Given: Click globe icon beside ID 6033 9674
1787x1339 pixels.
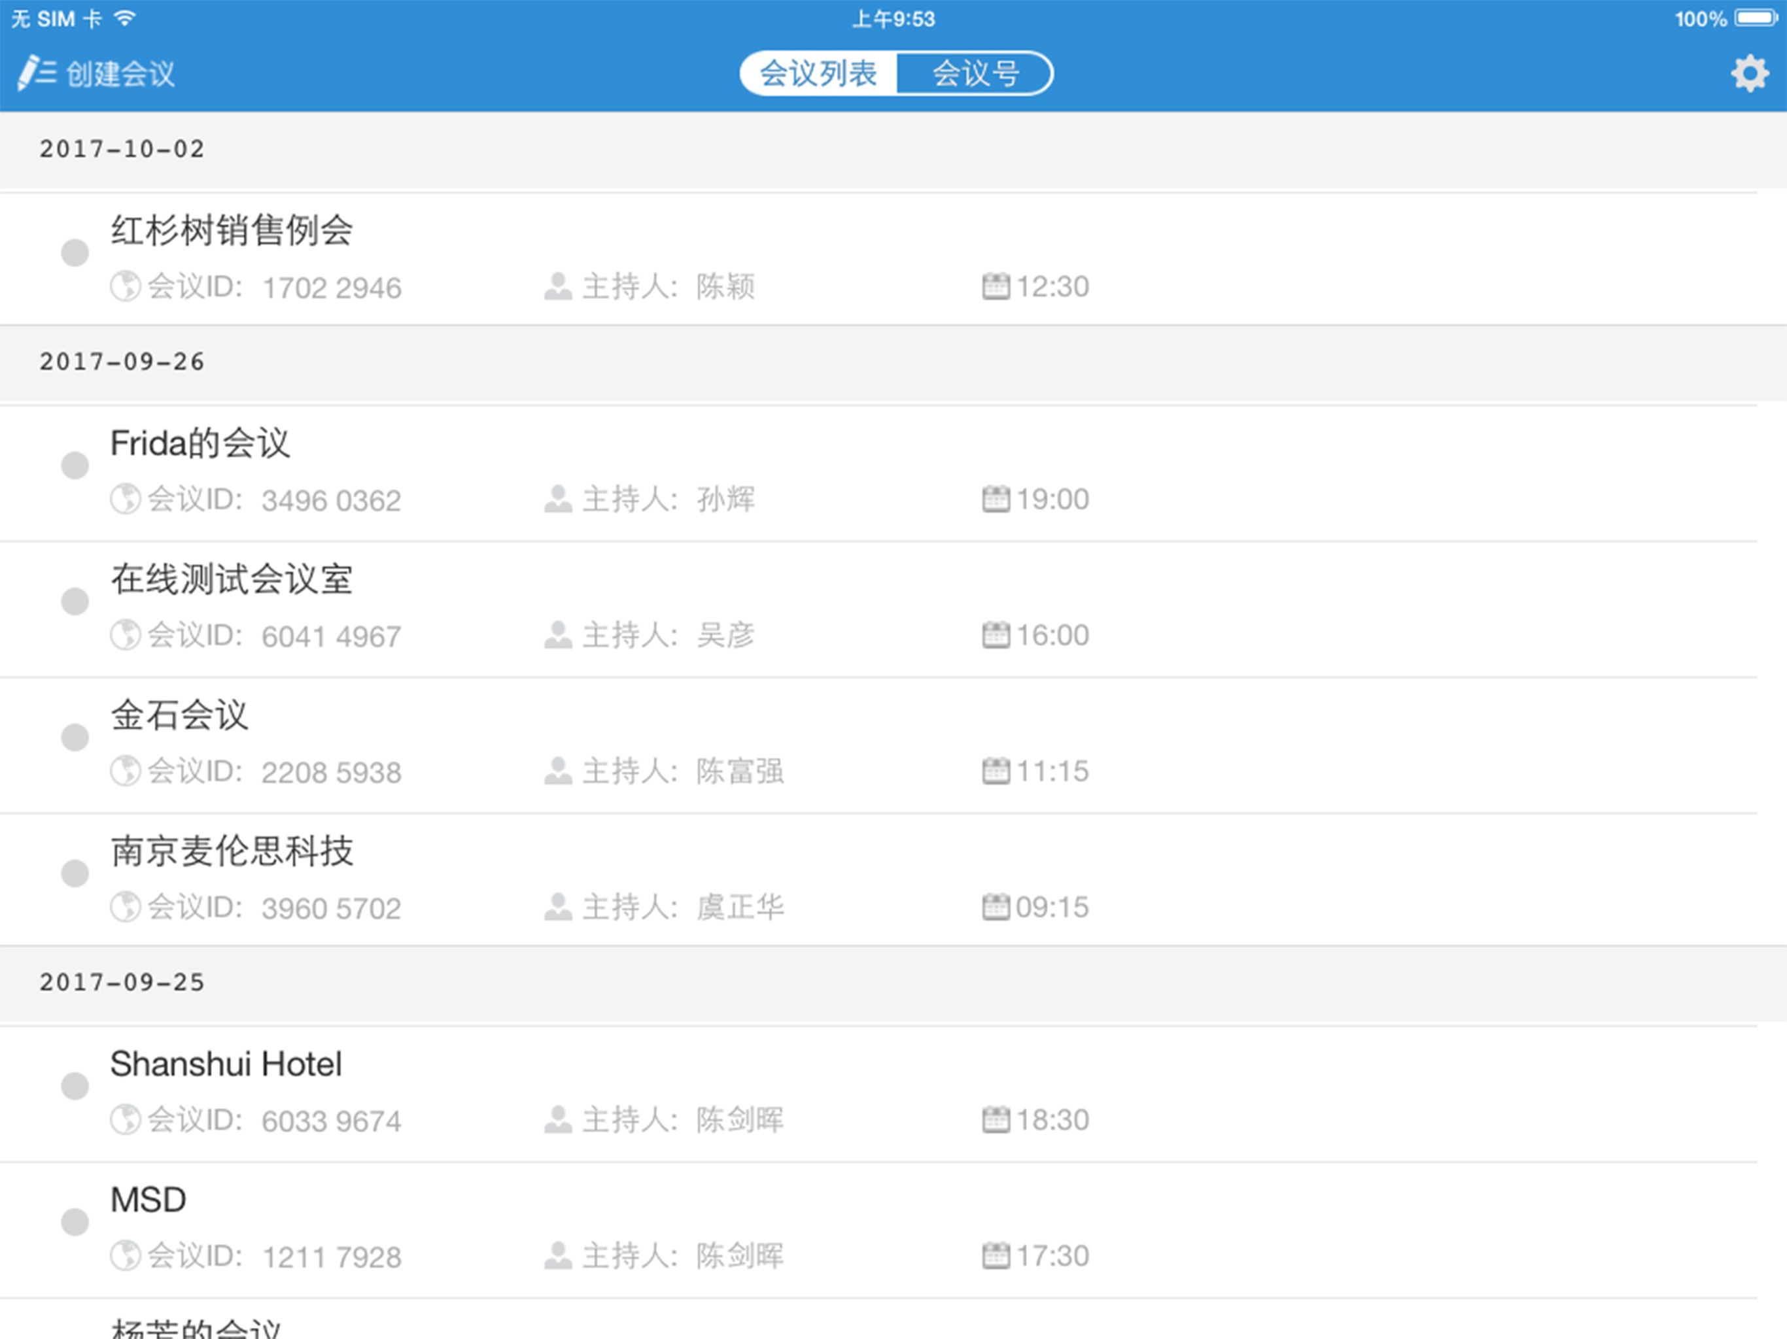Looking at the screenshot, I should 125,1120.
